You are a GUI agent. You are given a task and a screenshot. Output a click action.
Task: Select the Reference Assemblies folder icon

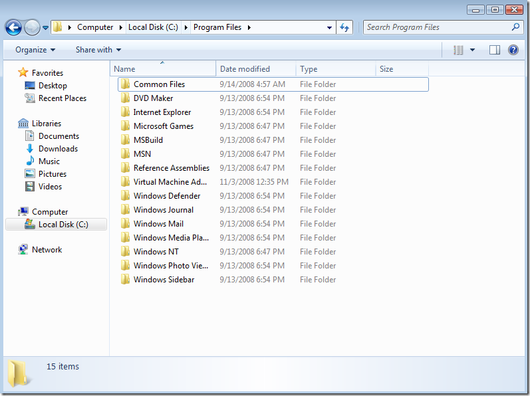pos(125,168)
